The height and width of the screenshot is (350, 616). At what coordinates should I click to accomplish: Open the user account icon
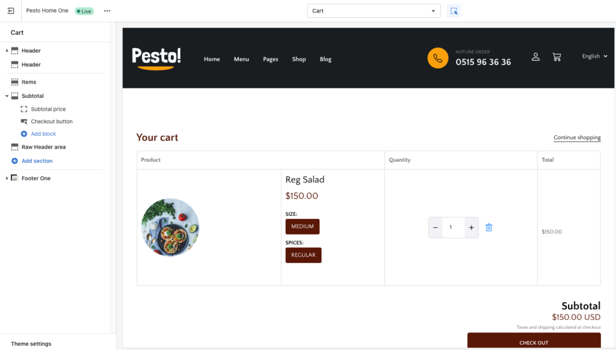(535, 57)
